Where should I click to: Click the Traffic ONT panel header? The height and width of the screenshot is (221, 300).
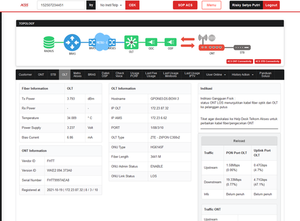[x=239, y=210]
